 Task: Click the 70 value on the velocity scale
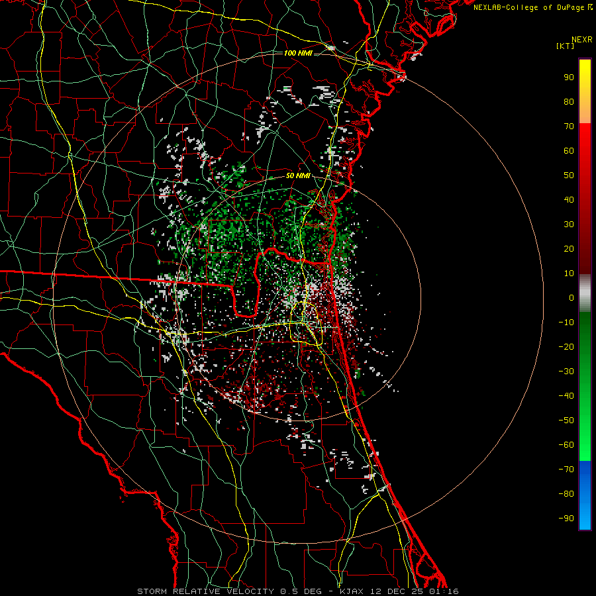tap(569, 126)
